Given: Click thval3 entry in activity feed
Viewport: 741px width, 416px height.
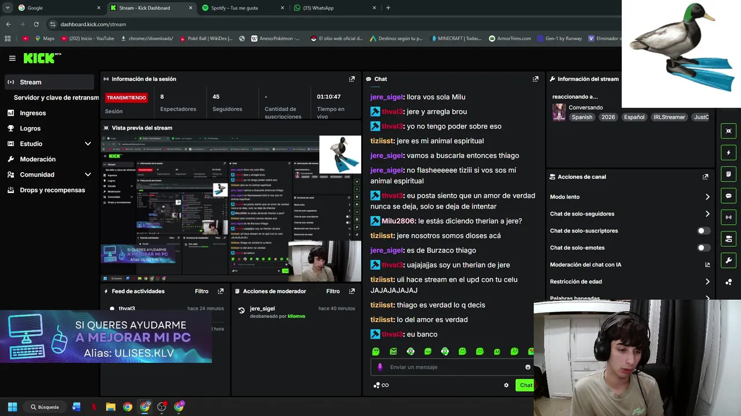Looking at the screenshot, I should (127, 309).
